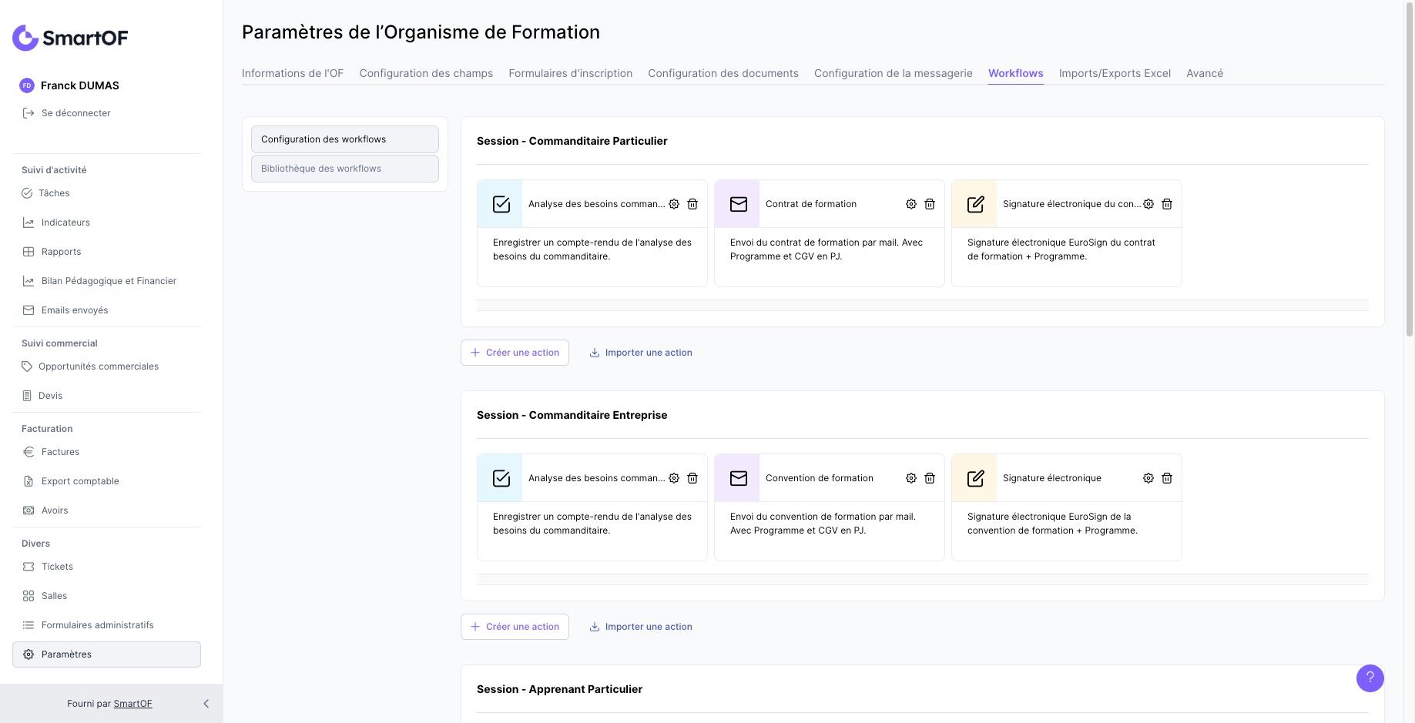Open settings for Signature électronique action
This screenshot has width=1415, height=723.
(x=1148, y=478)
